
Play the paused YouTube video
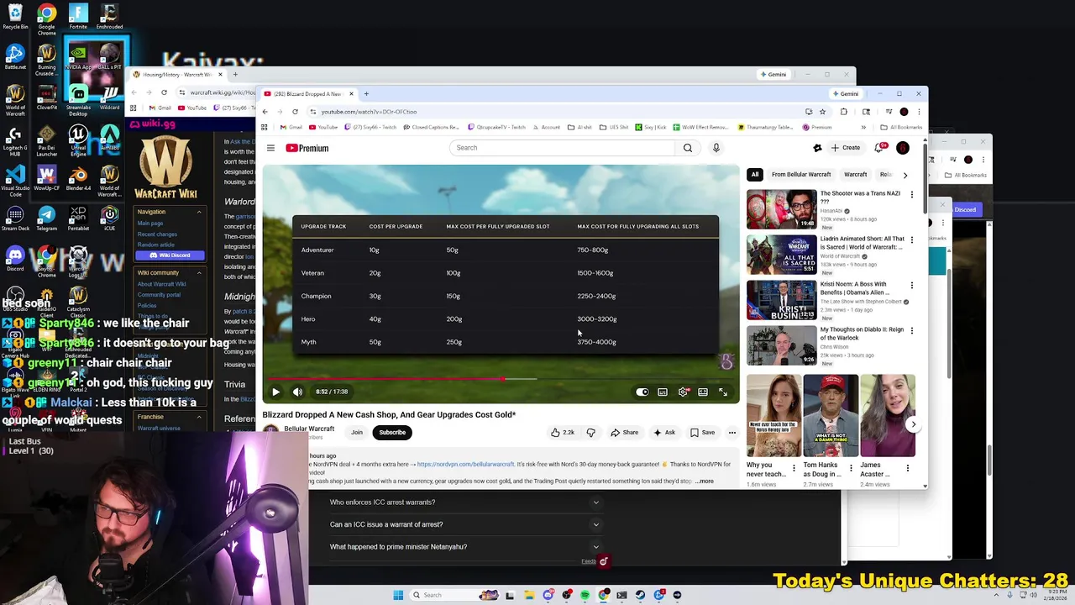click(275, 392)
